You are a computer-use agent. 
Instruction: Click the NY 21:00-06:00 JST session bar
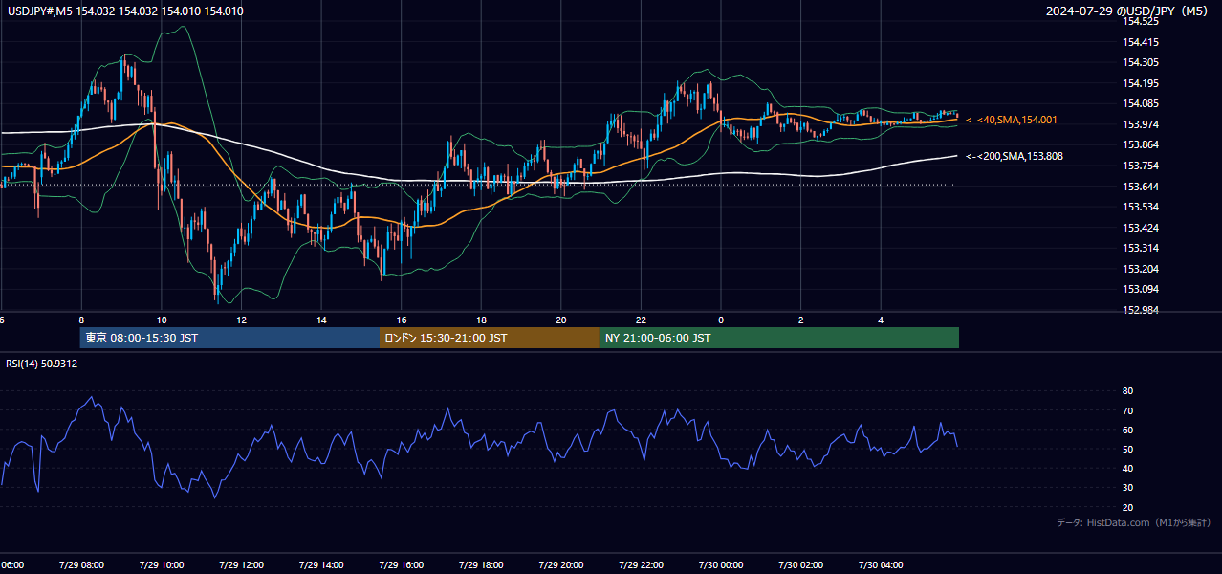coord(779,338)
